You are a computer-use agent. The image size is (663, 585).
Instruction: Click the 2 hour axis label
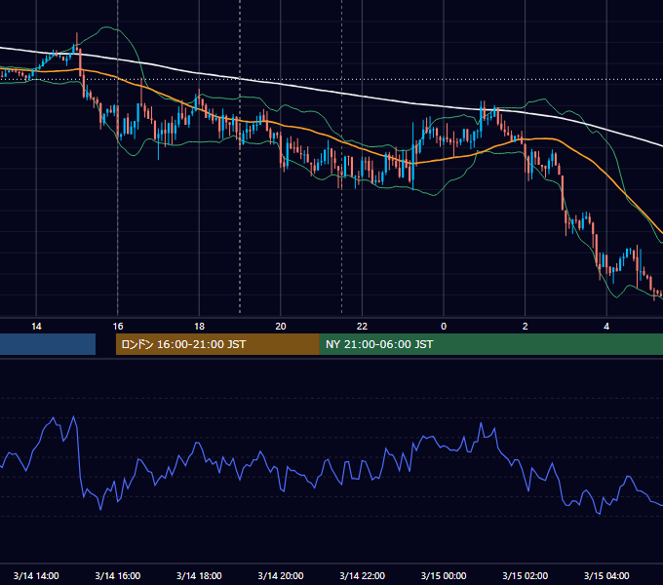coord(526,326)
